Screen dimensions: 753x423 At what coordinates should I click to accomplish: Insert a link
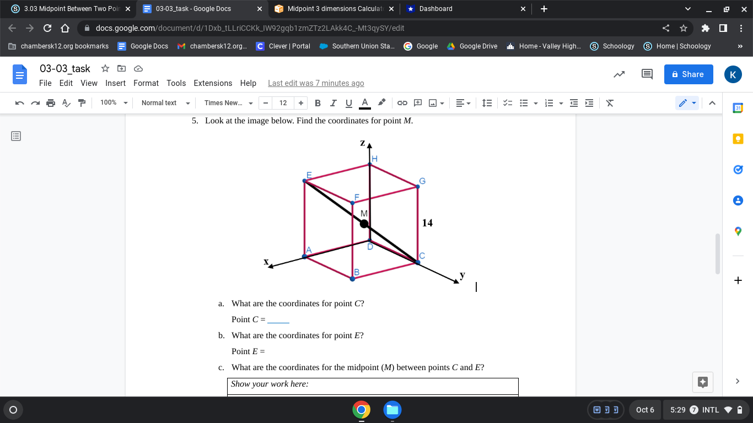tap(402, 103)
